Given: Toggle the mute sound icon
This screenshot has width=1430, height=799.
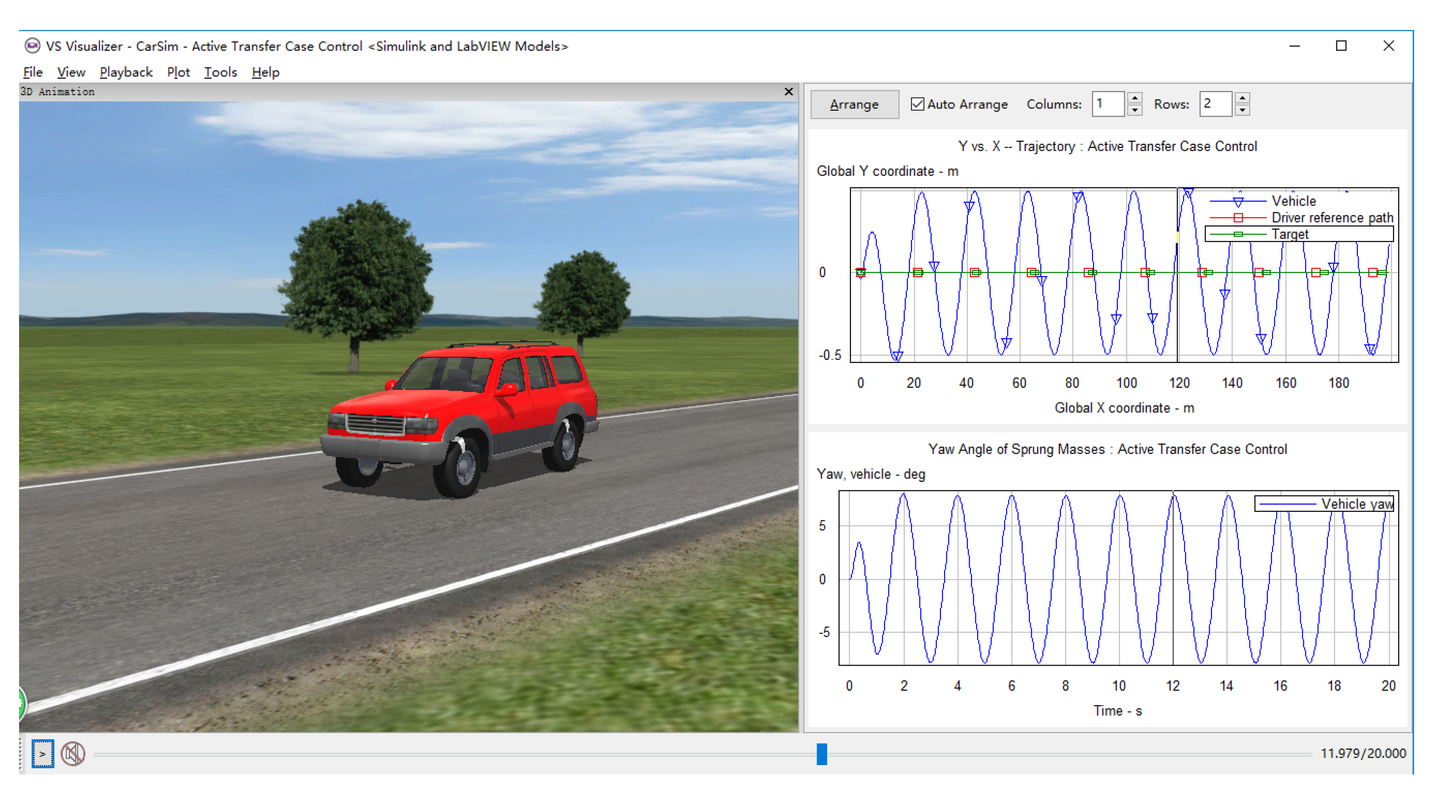Looking at the screenshot, I should point(73,754).
